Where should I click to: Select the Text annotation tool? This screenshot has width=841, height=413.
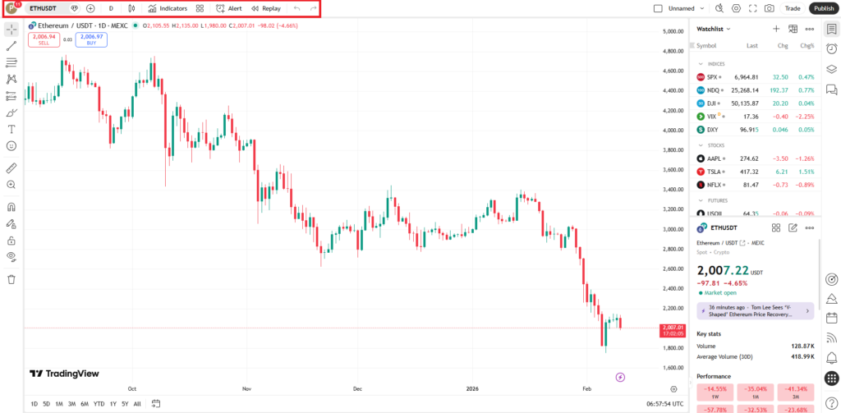11,129
